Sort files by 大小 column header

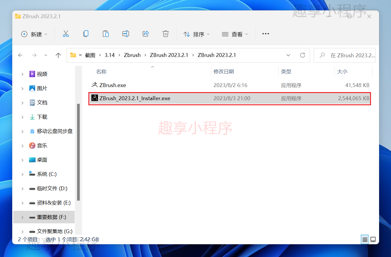[x=342, y=72]
